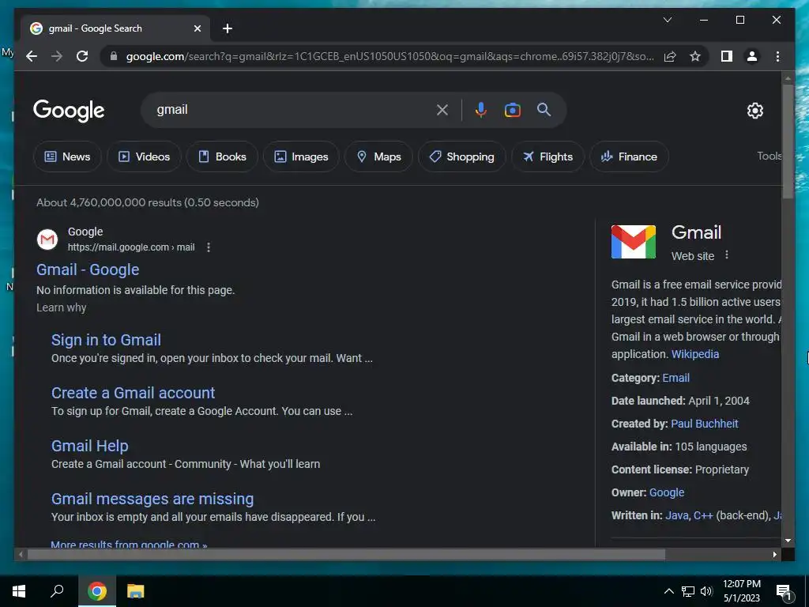Screen dimensions: 809x607
Task: Click Gmail favicon in first result
Action: tap(47, 239)
